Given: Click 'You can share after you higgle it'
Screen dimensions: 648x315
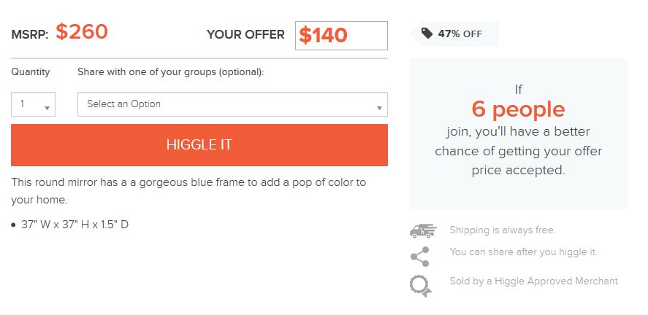Looking at the screenshot, I should (523, 252).
